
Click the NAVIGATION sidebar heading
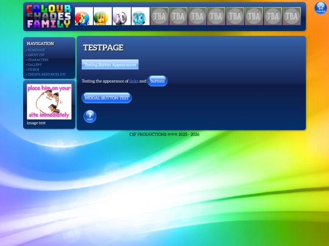point(40,44)
